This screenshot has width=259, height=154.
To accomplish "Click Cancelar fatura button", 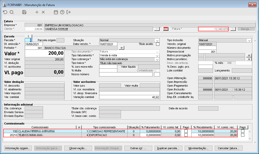I will [x=229, y=148].
